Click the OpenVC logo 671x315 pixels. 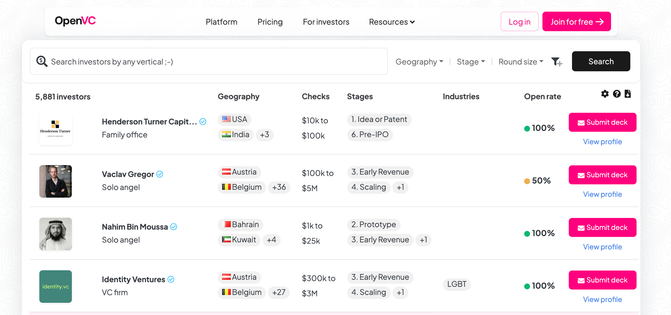75,21
